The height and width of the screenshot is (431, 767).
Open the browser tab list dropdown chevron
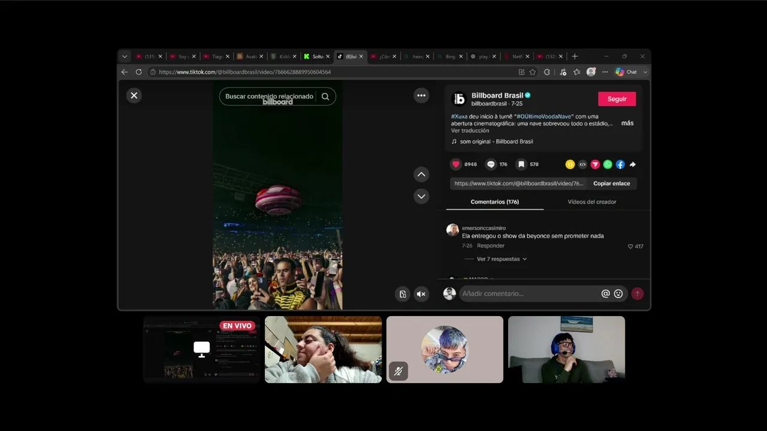tap(125, 56)
